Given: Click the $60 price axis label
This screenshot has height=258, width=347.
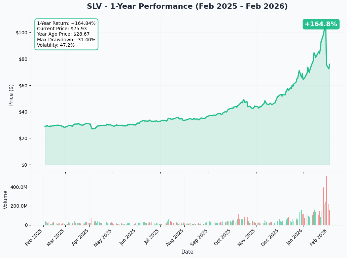Looking at the screenshot, I should tap(23, 86).
